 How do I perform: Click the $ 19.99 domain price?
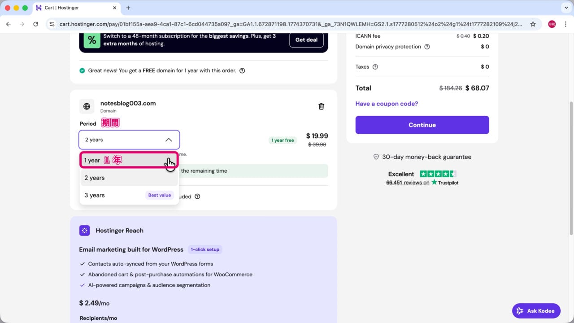(317, 136)
